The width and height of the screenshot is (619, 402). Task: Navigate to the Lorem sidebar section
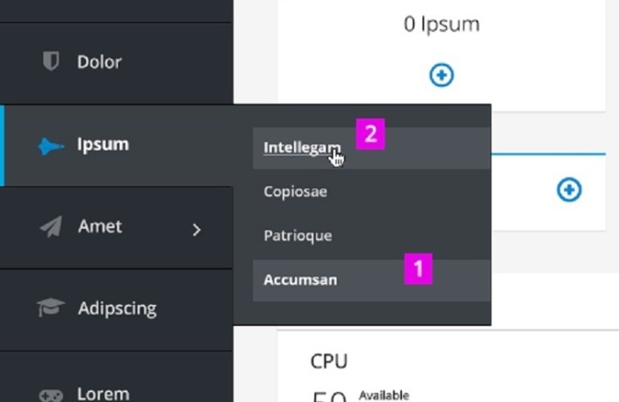[104, 393]
